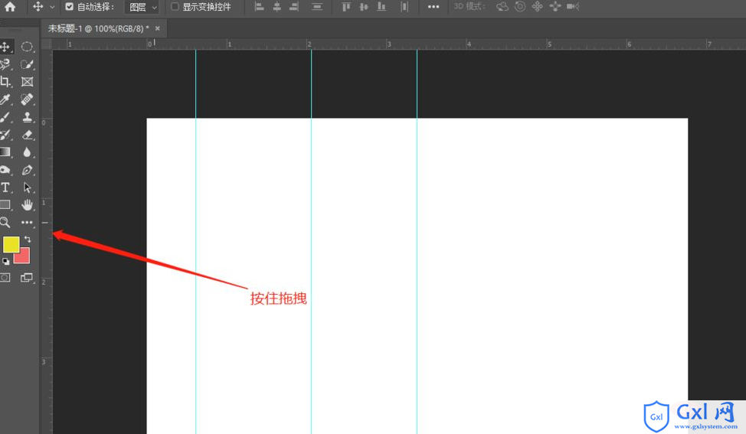Select the Dodge tool
This screenshot has height=434, width=746.
click(x=5, y=170)
